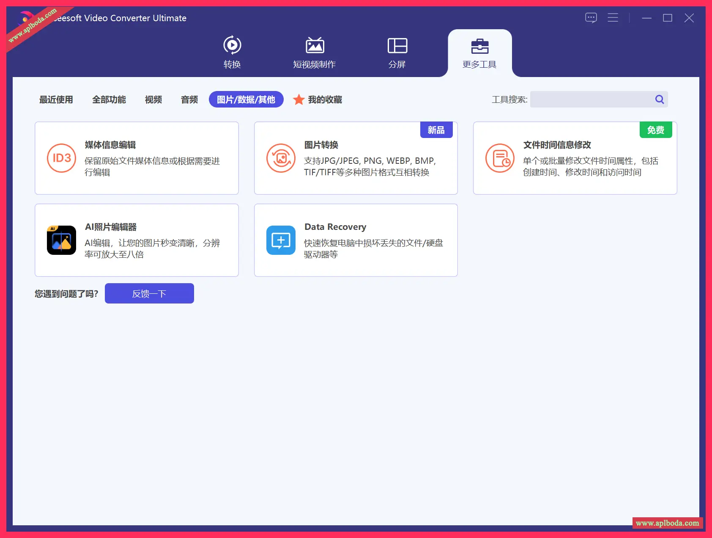This screenshot has height=538, width=712.
Task: Click the magnifier search icon
Action: tap(659, 99)
